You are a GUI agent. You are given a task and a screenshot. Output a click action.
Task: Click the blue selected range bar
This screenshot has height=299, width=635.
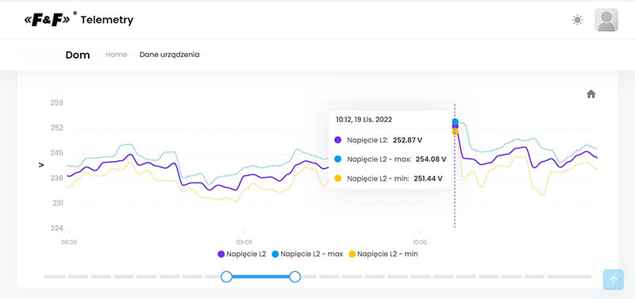pyautogui.click(x=261, y=277)
